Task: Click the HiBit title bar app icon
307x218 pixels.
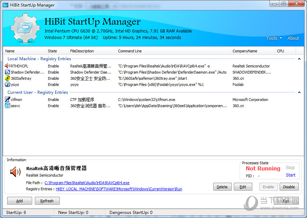Action: [x=5, y=5]
